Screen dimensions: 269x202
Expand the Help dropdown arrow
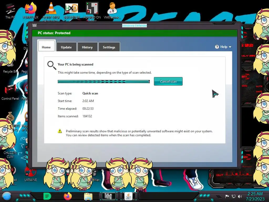(x=230, y=47)
